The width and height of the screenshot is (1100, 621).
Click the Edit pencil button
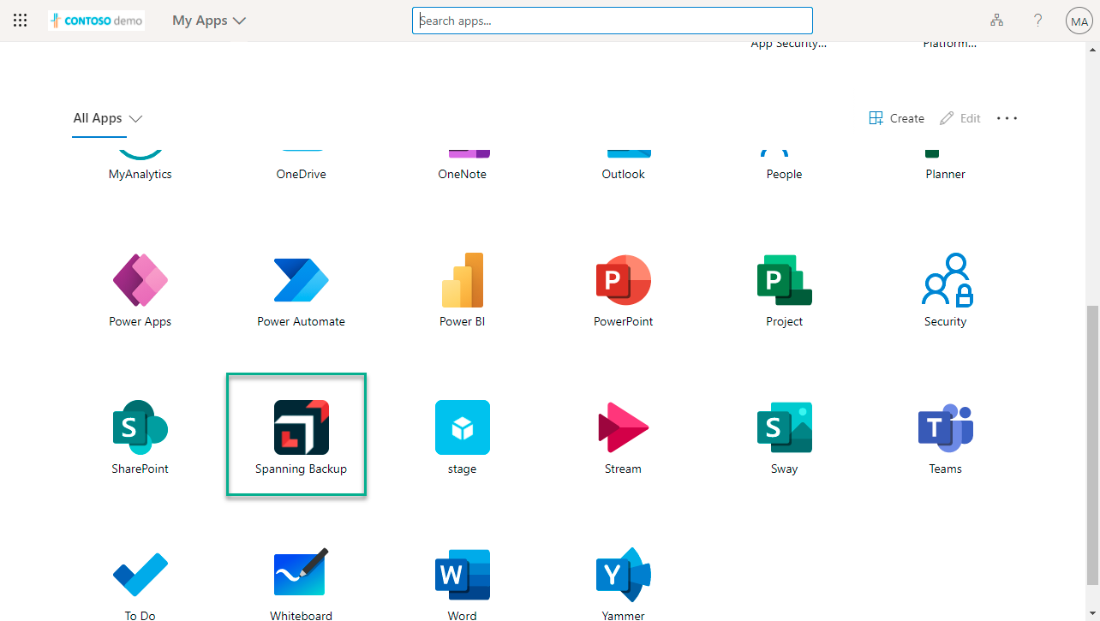pos(960,118)
